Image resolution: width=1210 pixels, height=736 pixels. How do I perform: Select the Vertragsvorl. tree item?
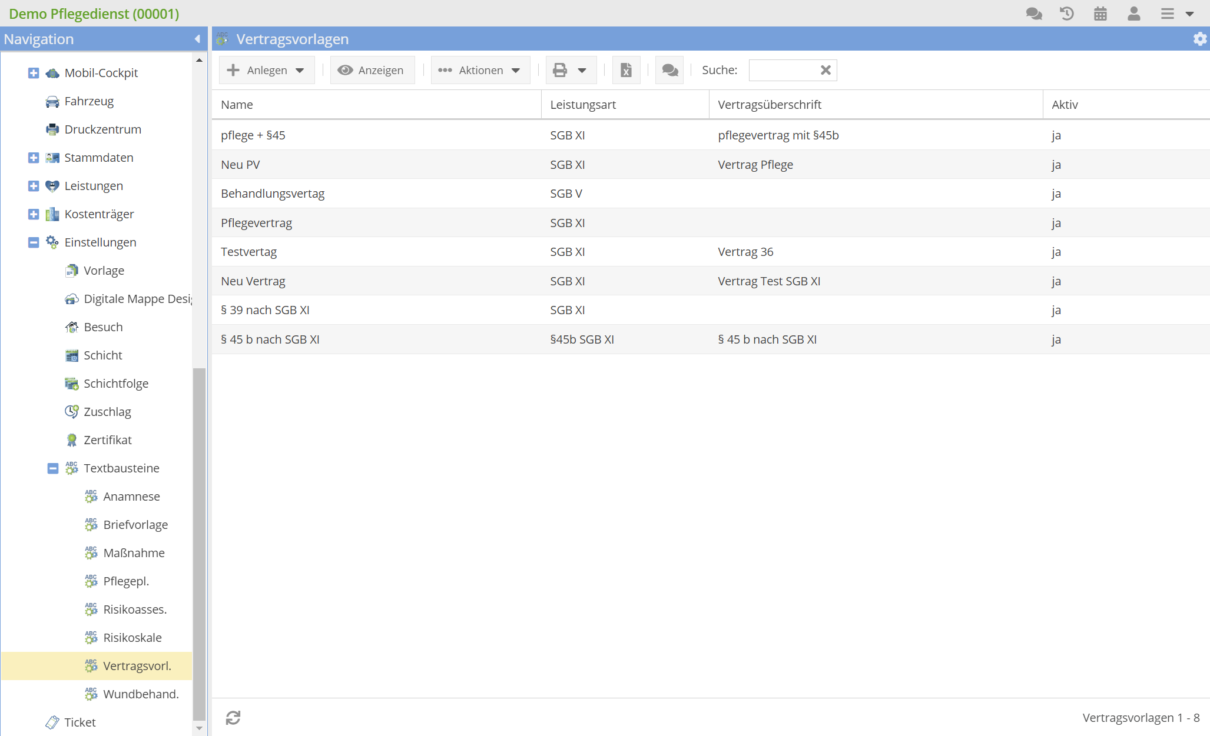click(x=137, y=665)
